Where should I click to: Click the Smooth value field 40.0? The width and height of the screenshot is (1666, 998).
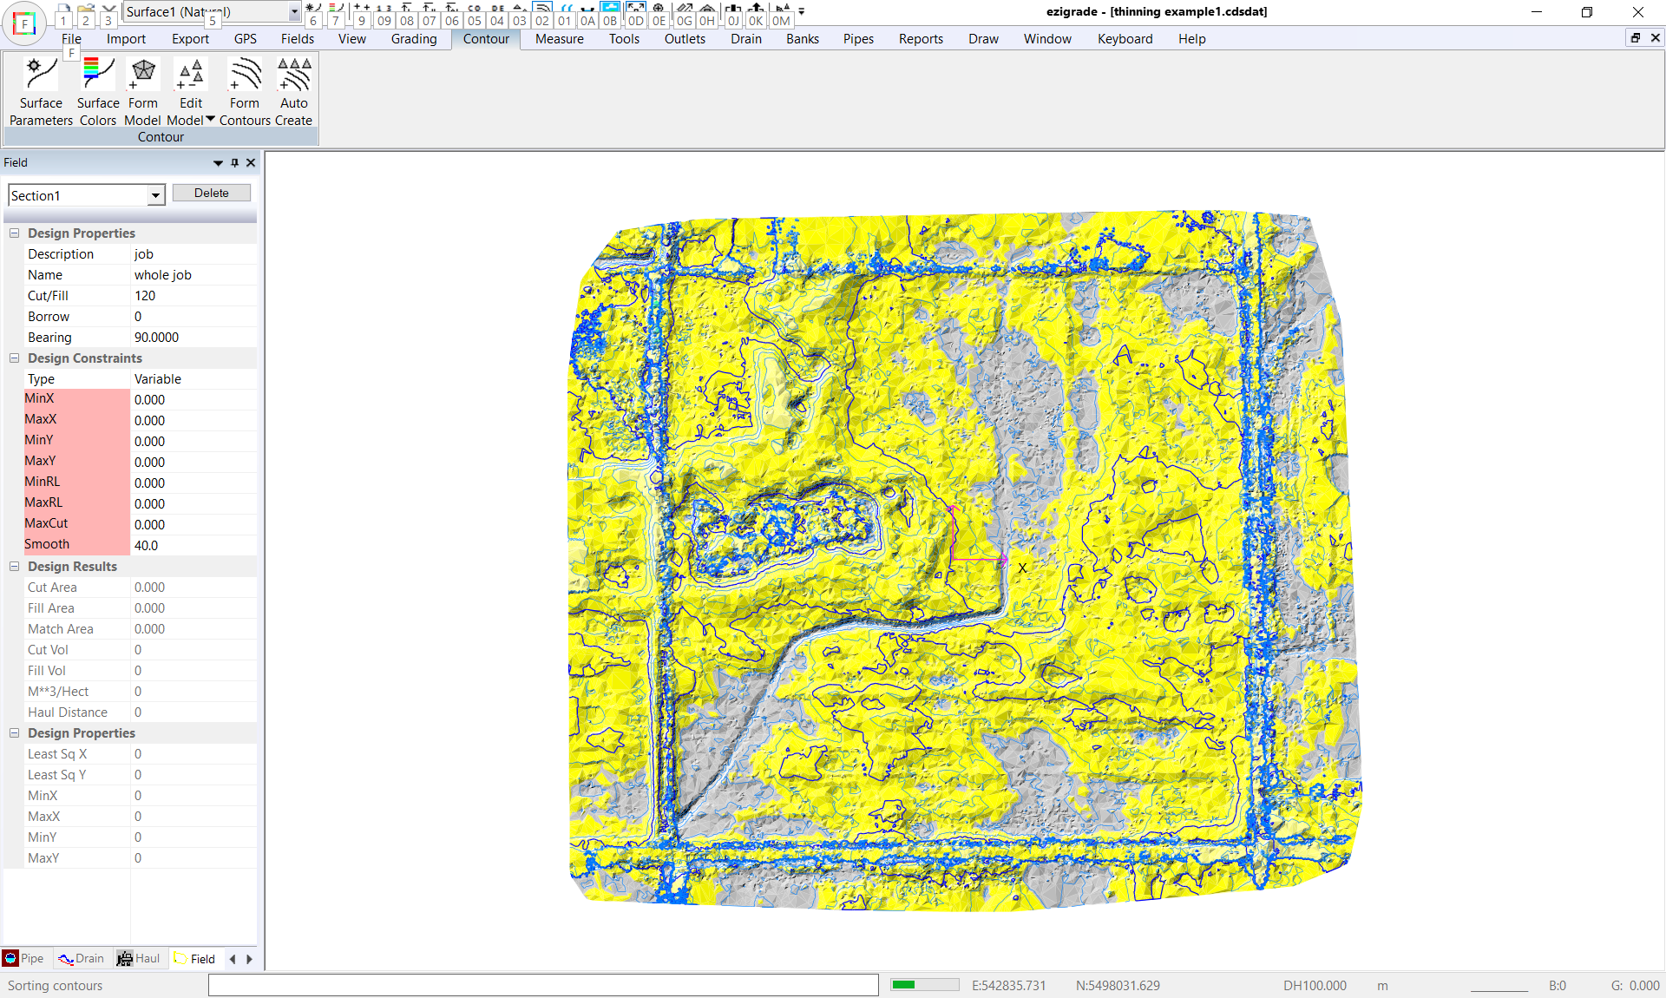point(191,546)
